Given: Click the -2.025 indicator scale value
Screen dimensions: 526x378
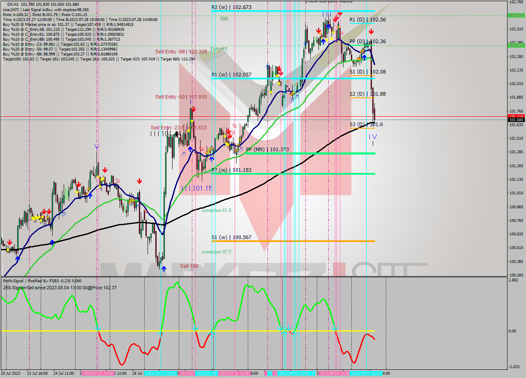Looking at the screenshot, I should 515,367.
